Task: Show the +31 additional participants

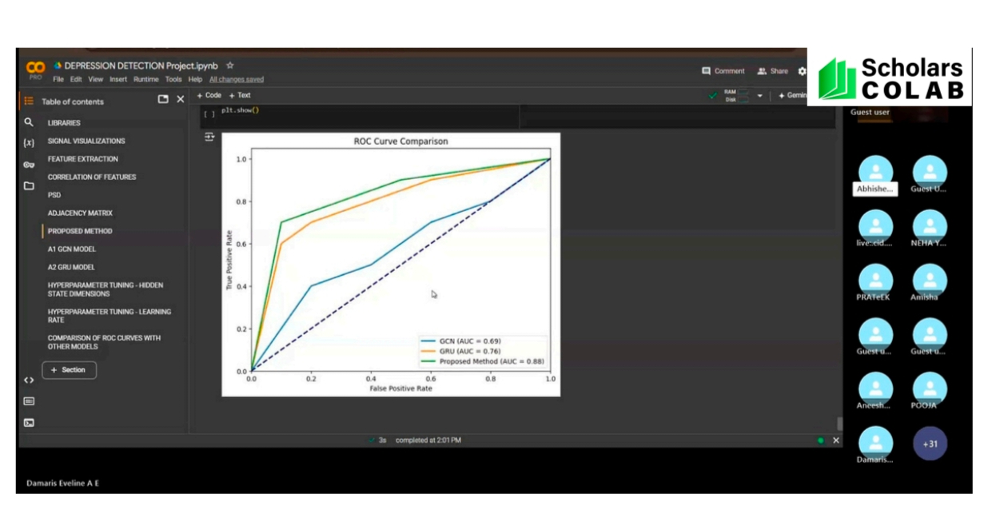Action: [930, 444]
